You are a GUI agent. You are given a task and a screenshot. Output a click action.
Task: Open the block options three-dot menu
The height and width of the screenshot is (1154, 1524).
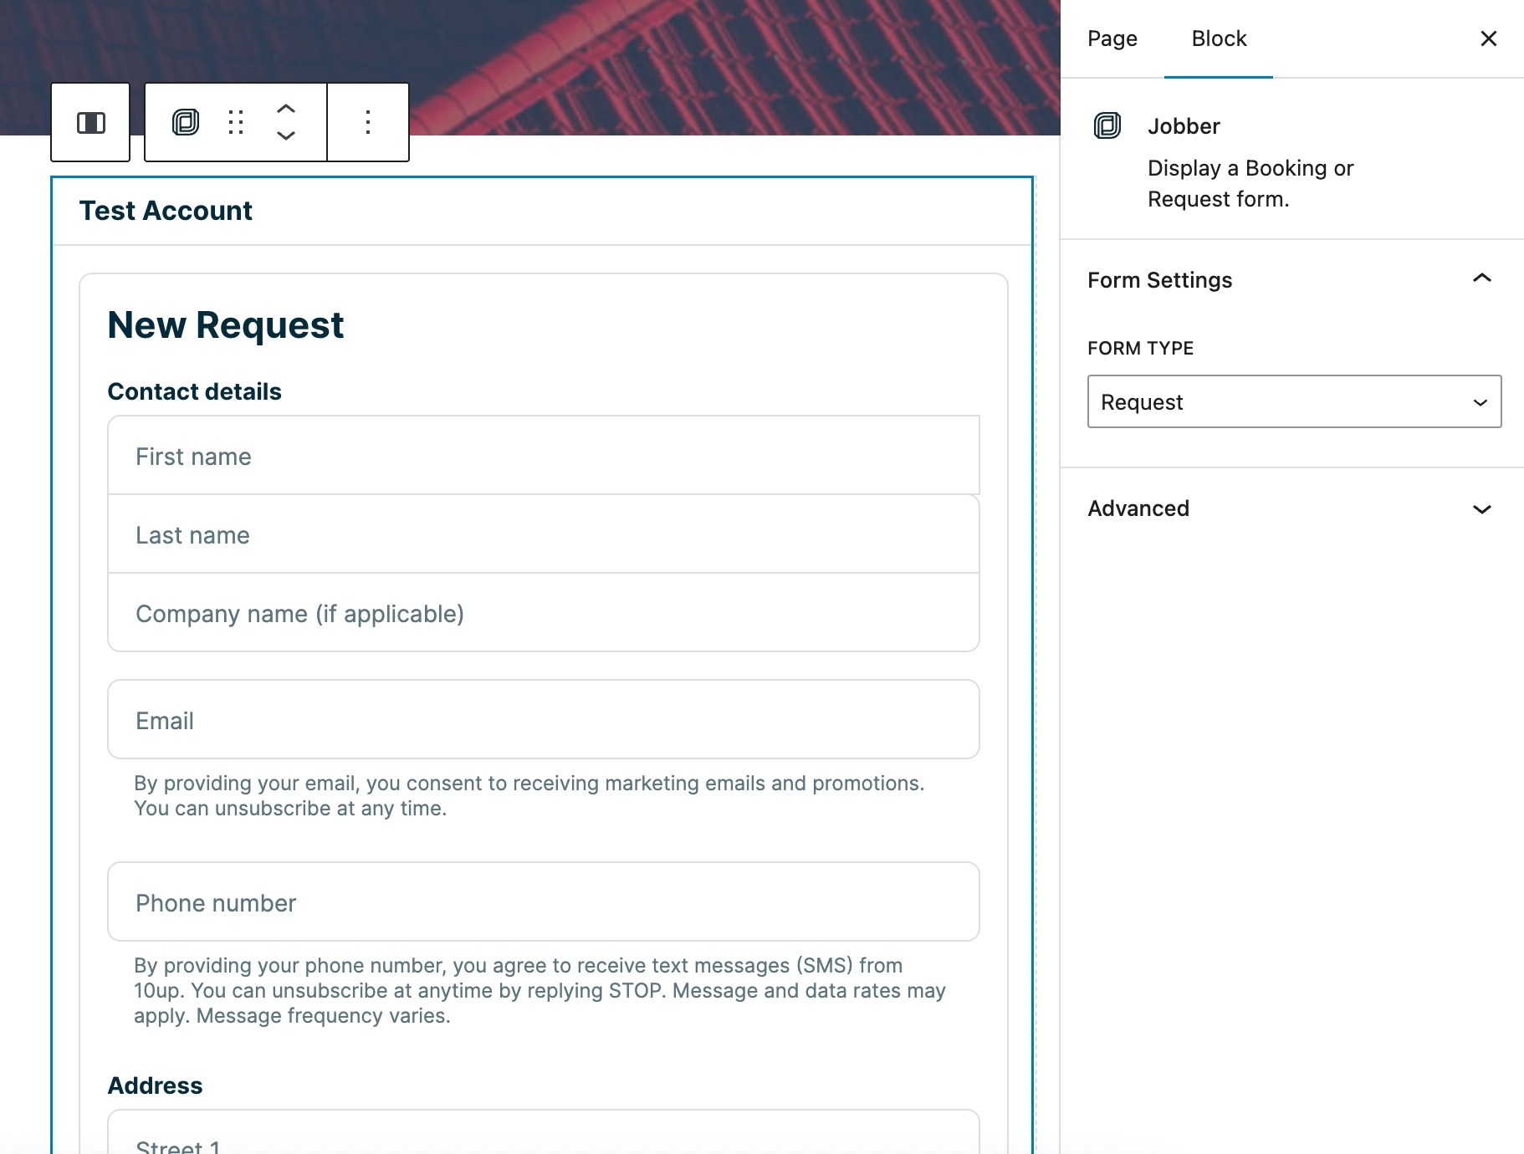(367, 122)
